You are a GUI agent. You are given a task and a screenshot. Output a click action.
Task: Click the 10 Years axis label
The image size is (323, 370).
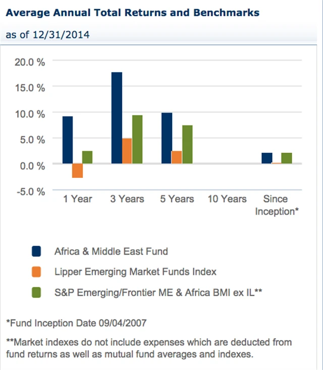click(227, 199)
